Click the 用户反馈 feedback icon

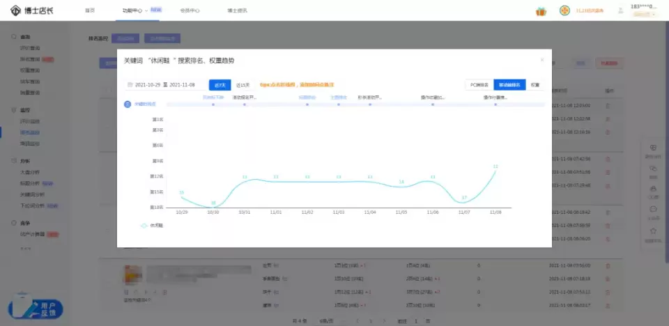tap(36, 309)
